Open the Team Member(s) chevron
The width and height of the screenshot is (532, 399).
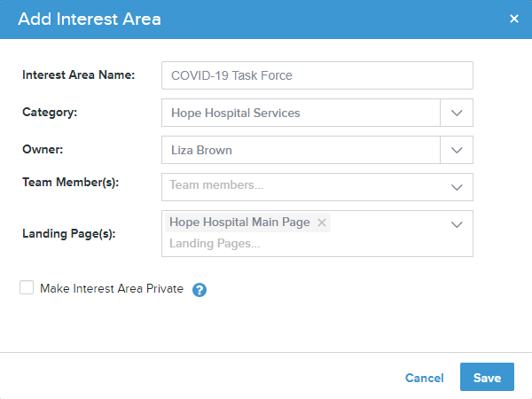coord(457,187)
